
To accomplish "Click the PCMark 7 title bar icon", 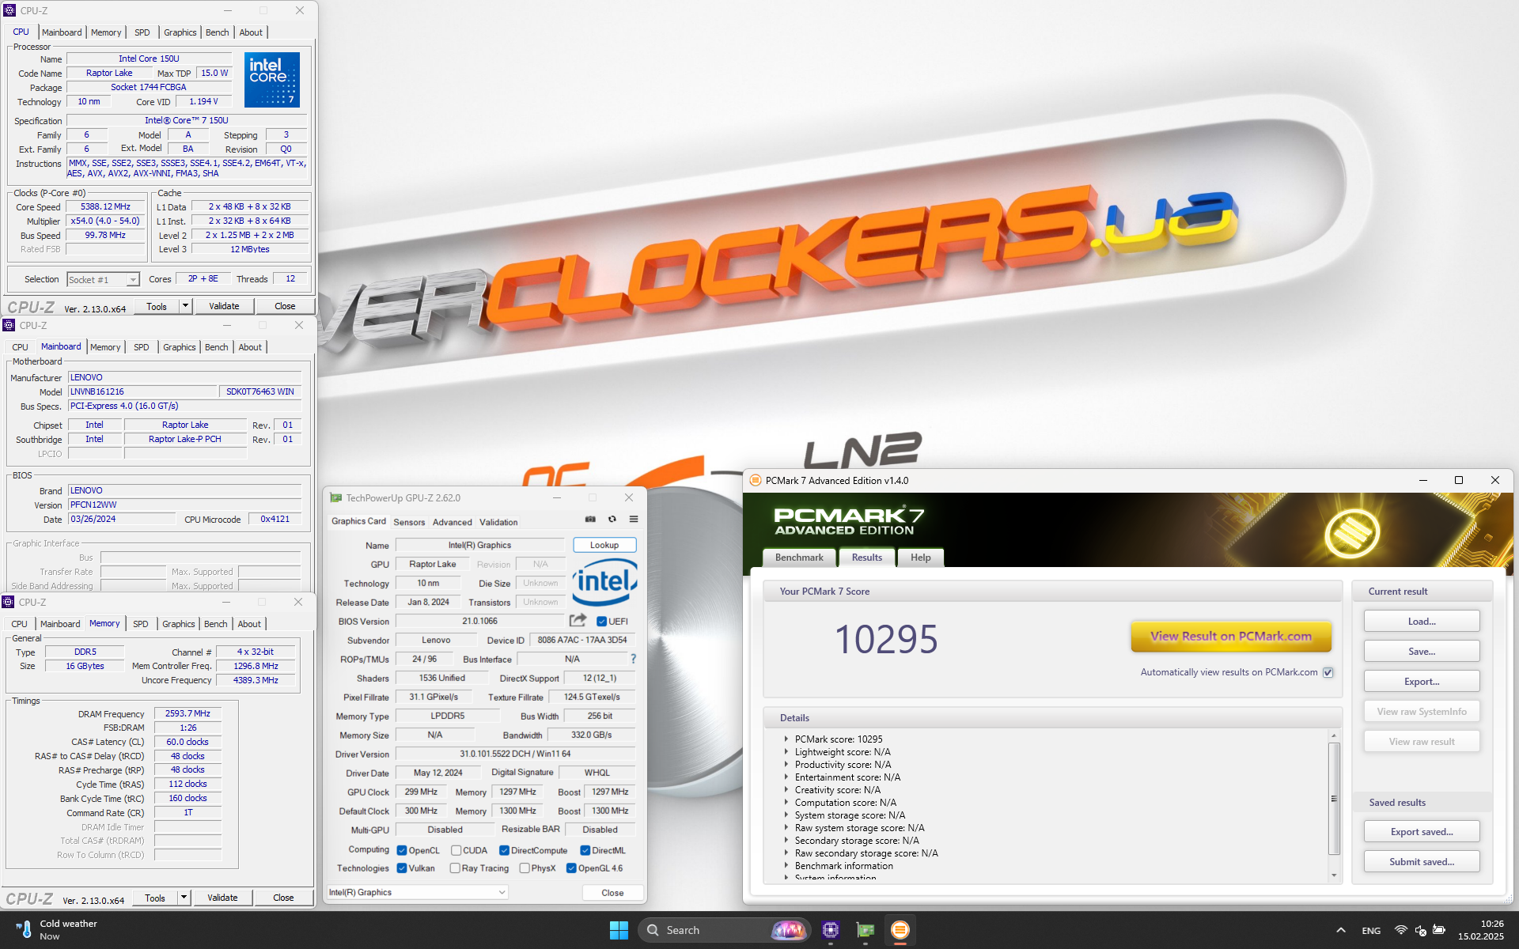I will click(x=755, y=480).
